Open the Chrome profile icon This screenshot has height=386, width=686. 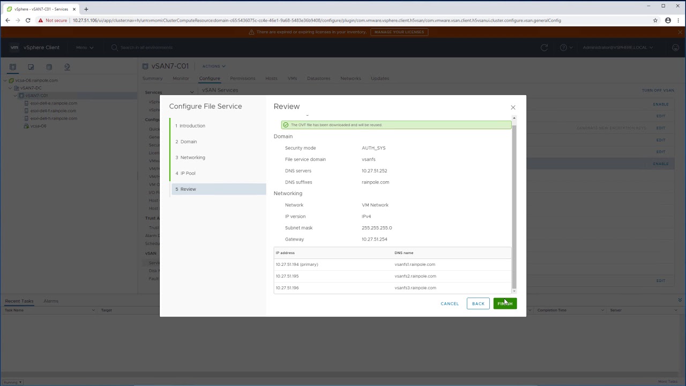pyautogui.click(x=668, y=20)
